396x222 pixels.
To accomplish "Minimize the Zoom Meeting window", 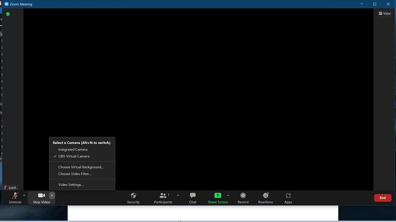I will point(362,4).
